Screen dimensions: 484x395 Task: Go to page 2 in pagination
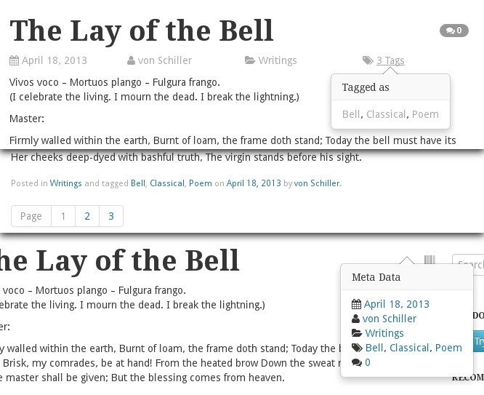[x=87, y=216]
